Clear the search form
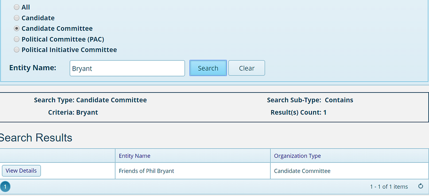Viewport: 429px width, 196px height. pyautogui.click(x=246, y=68)
